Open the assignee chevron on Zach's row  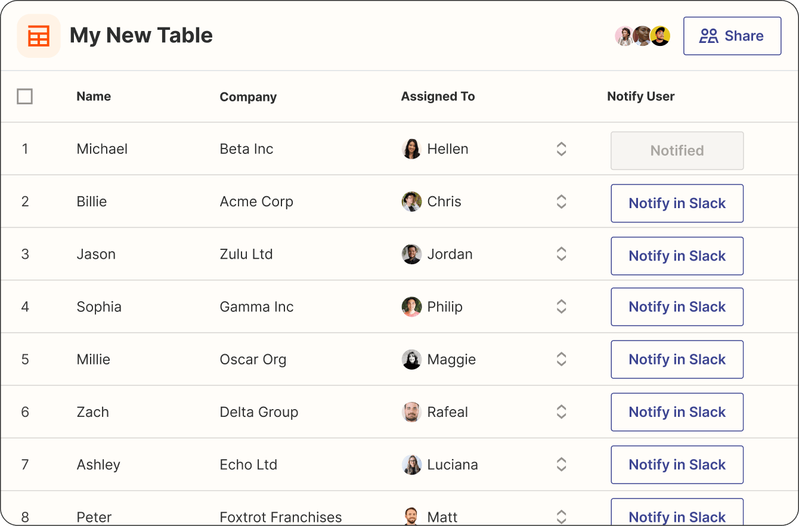click(x=561, y=411)
